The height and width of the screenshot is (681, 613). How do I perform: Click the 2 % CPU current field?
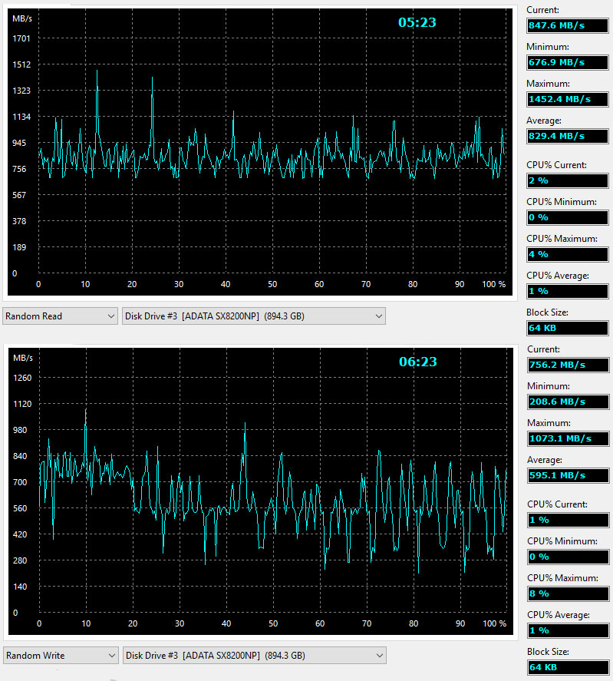point(567,180)
